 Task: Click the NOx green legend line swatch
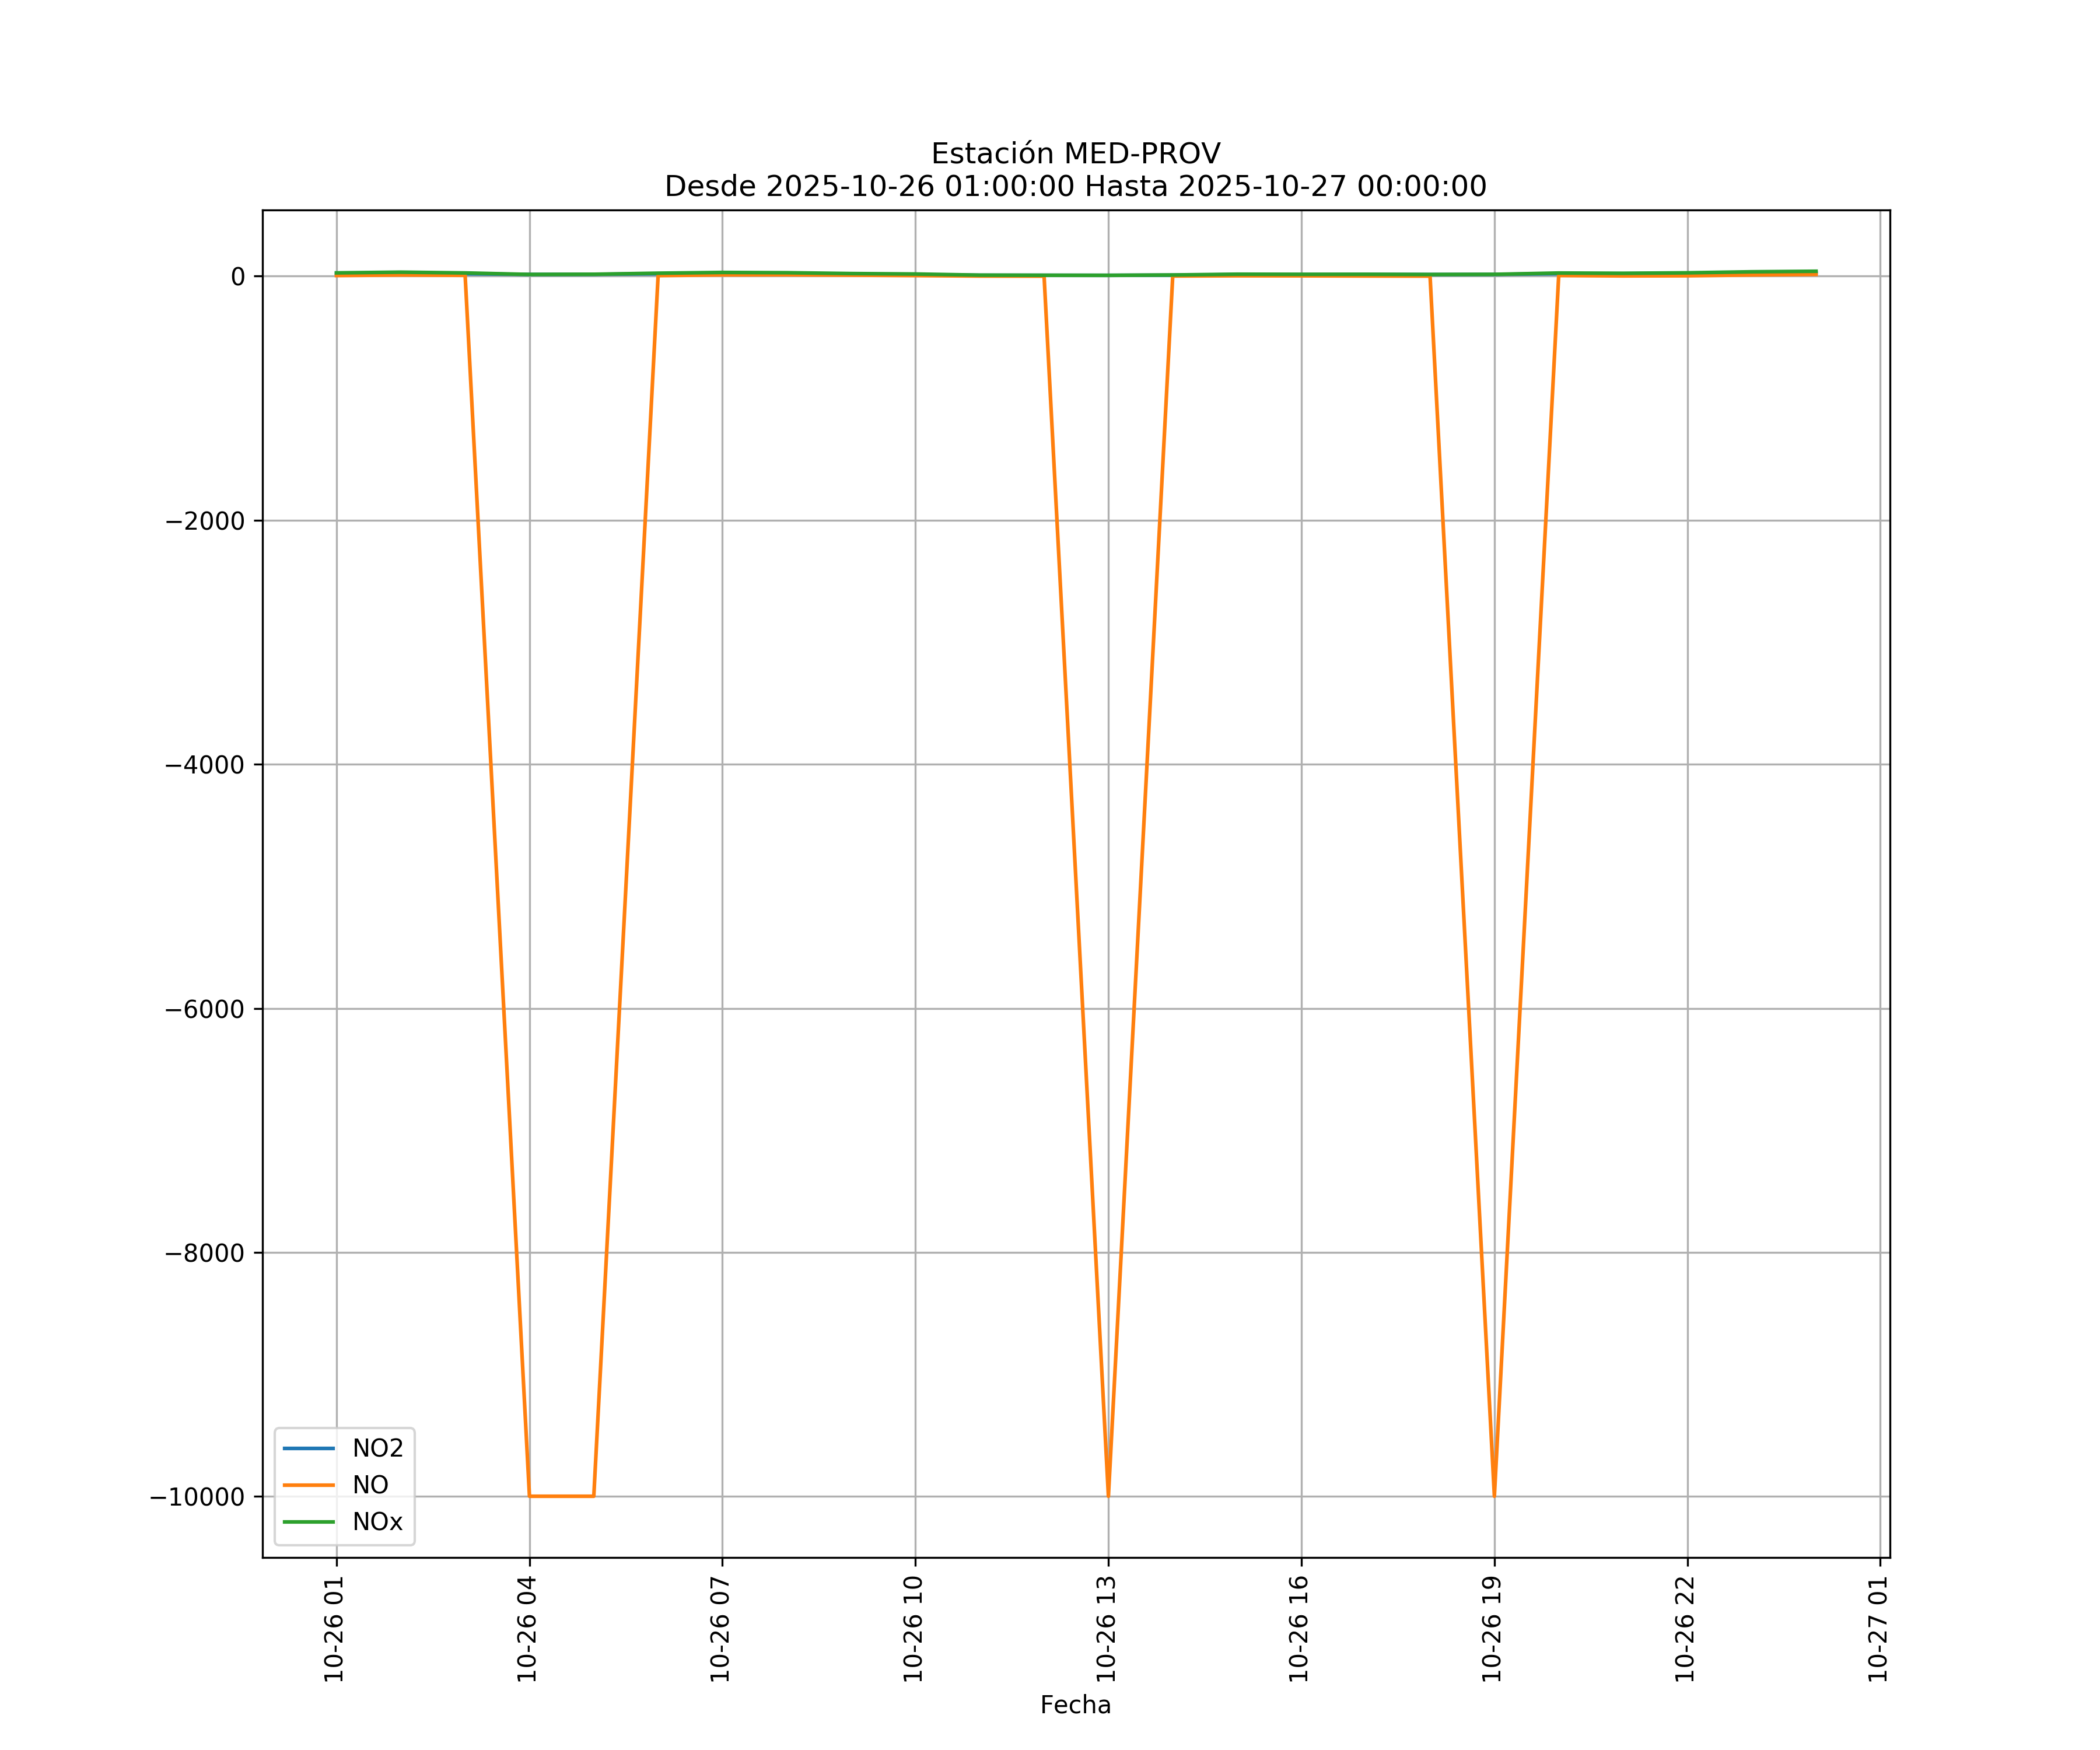coord(308,1522)
